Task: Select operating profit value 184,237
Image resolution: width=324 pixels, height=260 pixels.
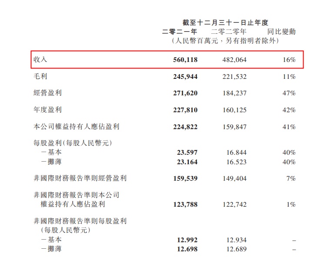Action: tap(234, 93)
